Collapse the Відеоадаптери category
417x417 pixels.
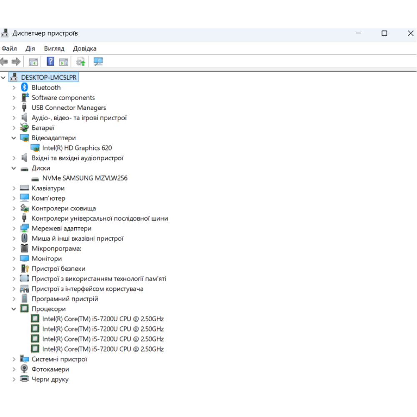click(x=14, y=138)
